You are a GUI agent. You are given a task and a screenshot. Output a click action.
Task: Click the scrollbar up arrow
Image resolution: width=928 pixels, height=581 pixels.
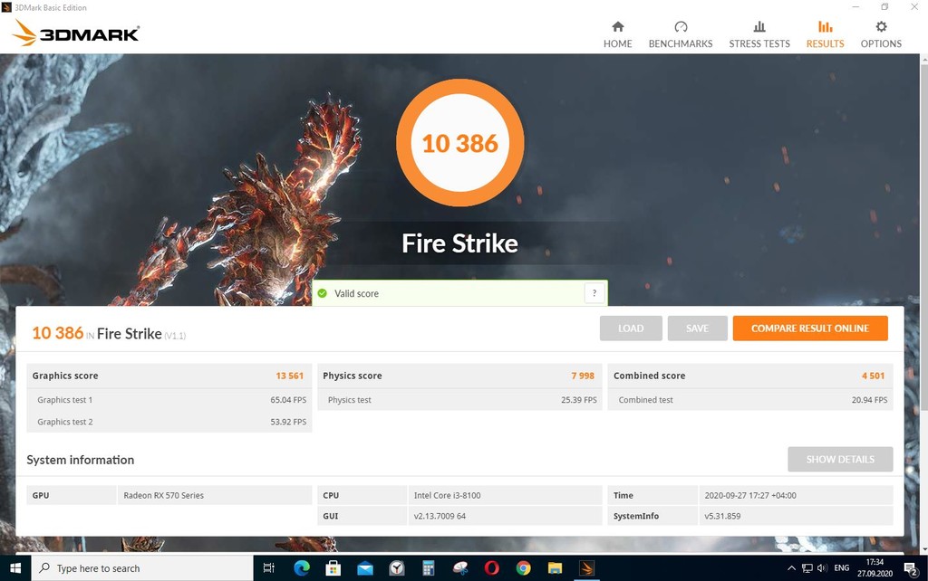(923, 59)
